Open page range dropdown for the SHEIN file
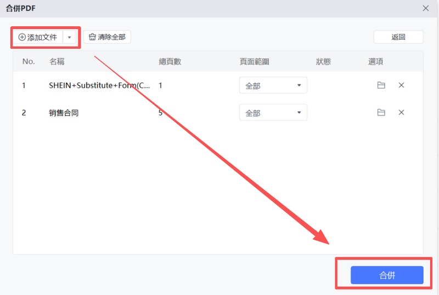The image size is (439, 295). point(273,85)
